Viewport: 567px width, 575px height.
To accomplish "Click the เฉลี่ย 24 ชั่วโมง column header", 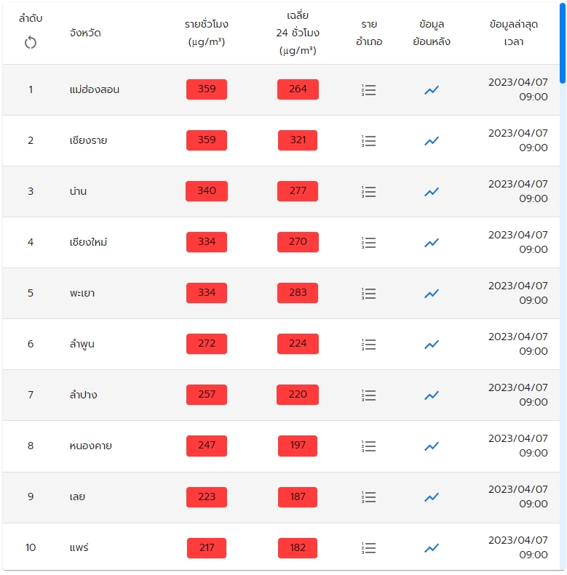I will tap(298, 33).
